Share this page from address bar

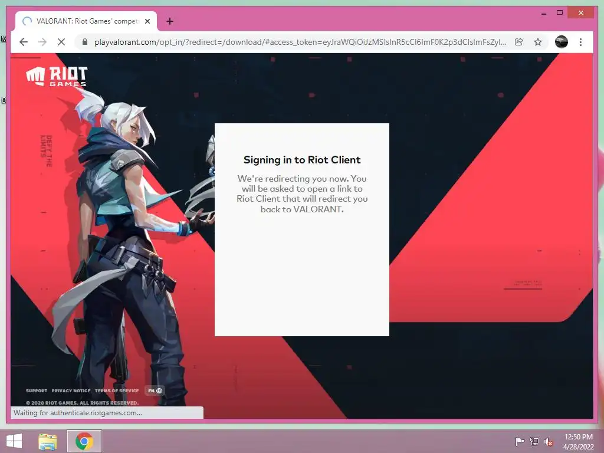coord(519,42)
